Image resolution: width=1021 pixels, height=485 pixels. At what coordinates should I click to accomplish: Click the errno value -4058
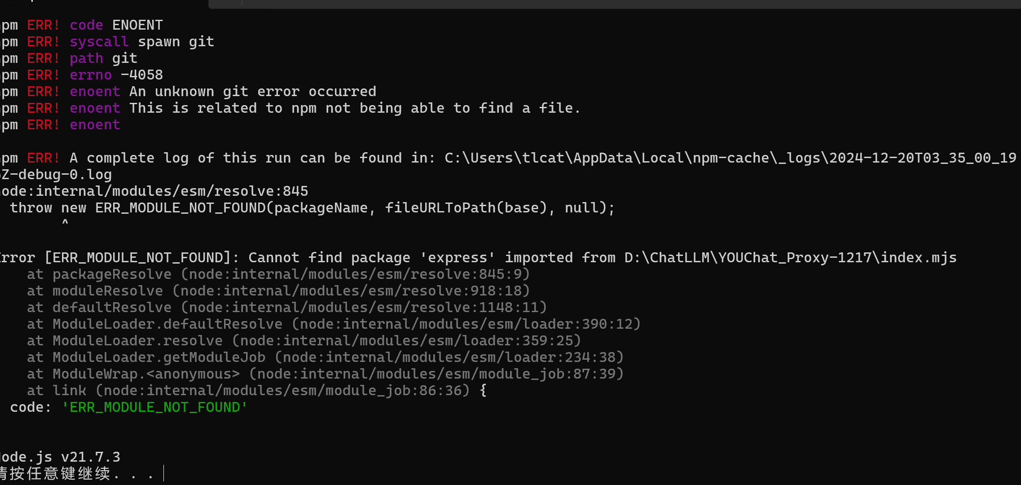point(142,75)
